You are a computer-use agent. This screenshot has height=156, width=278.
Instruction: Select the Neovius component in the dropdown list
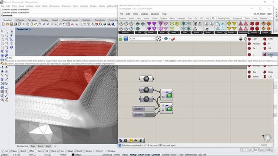coord(254,44)
